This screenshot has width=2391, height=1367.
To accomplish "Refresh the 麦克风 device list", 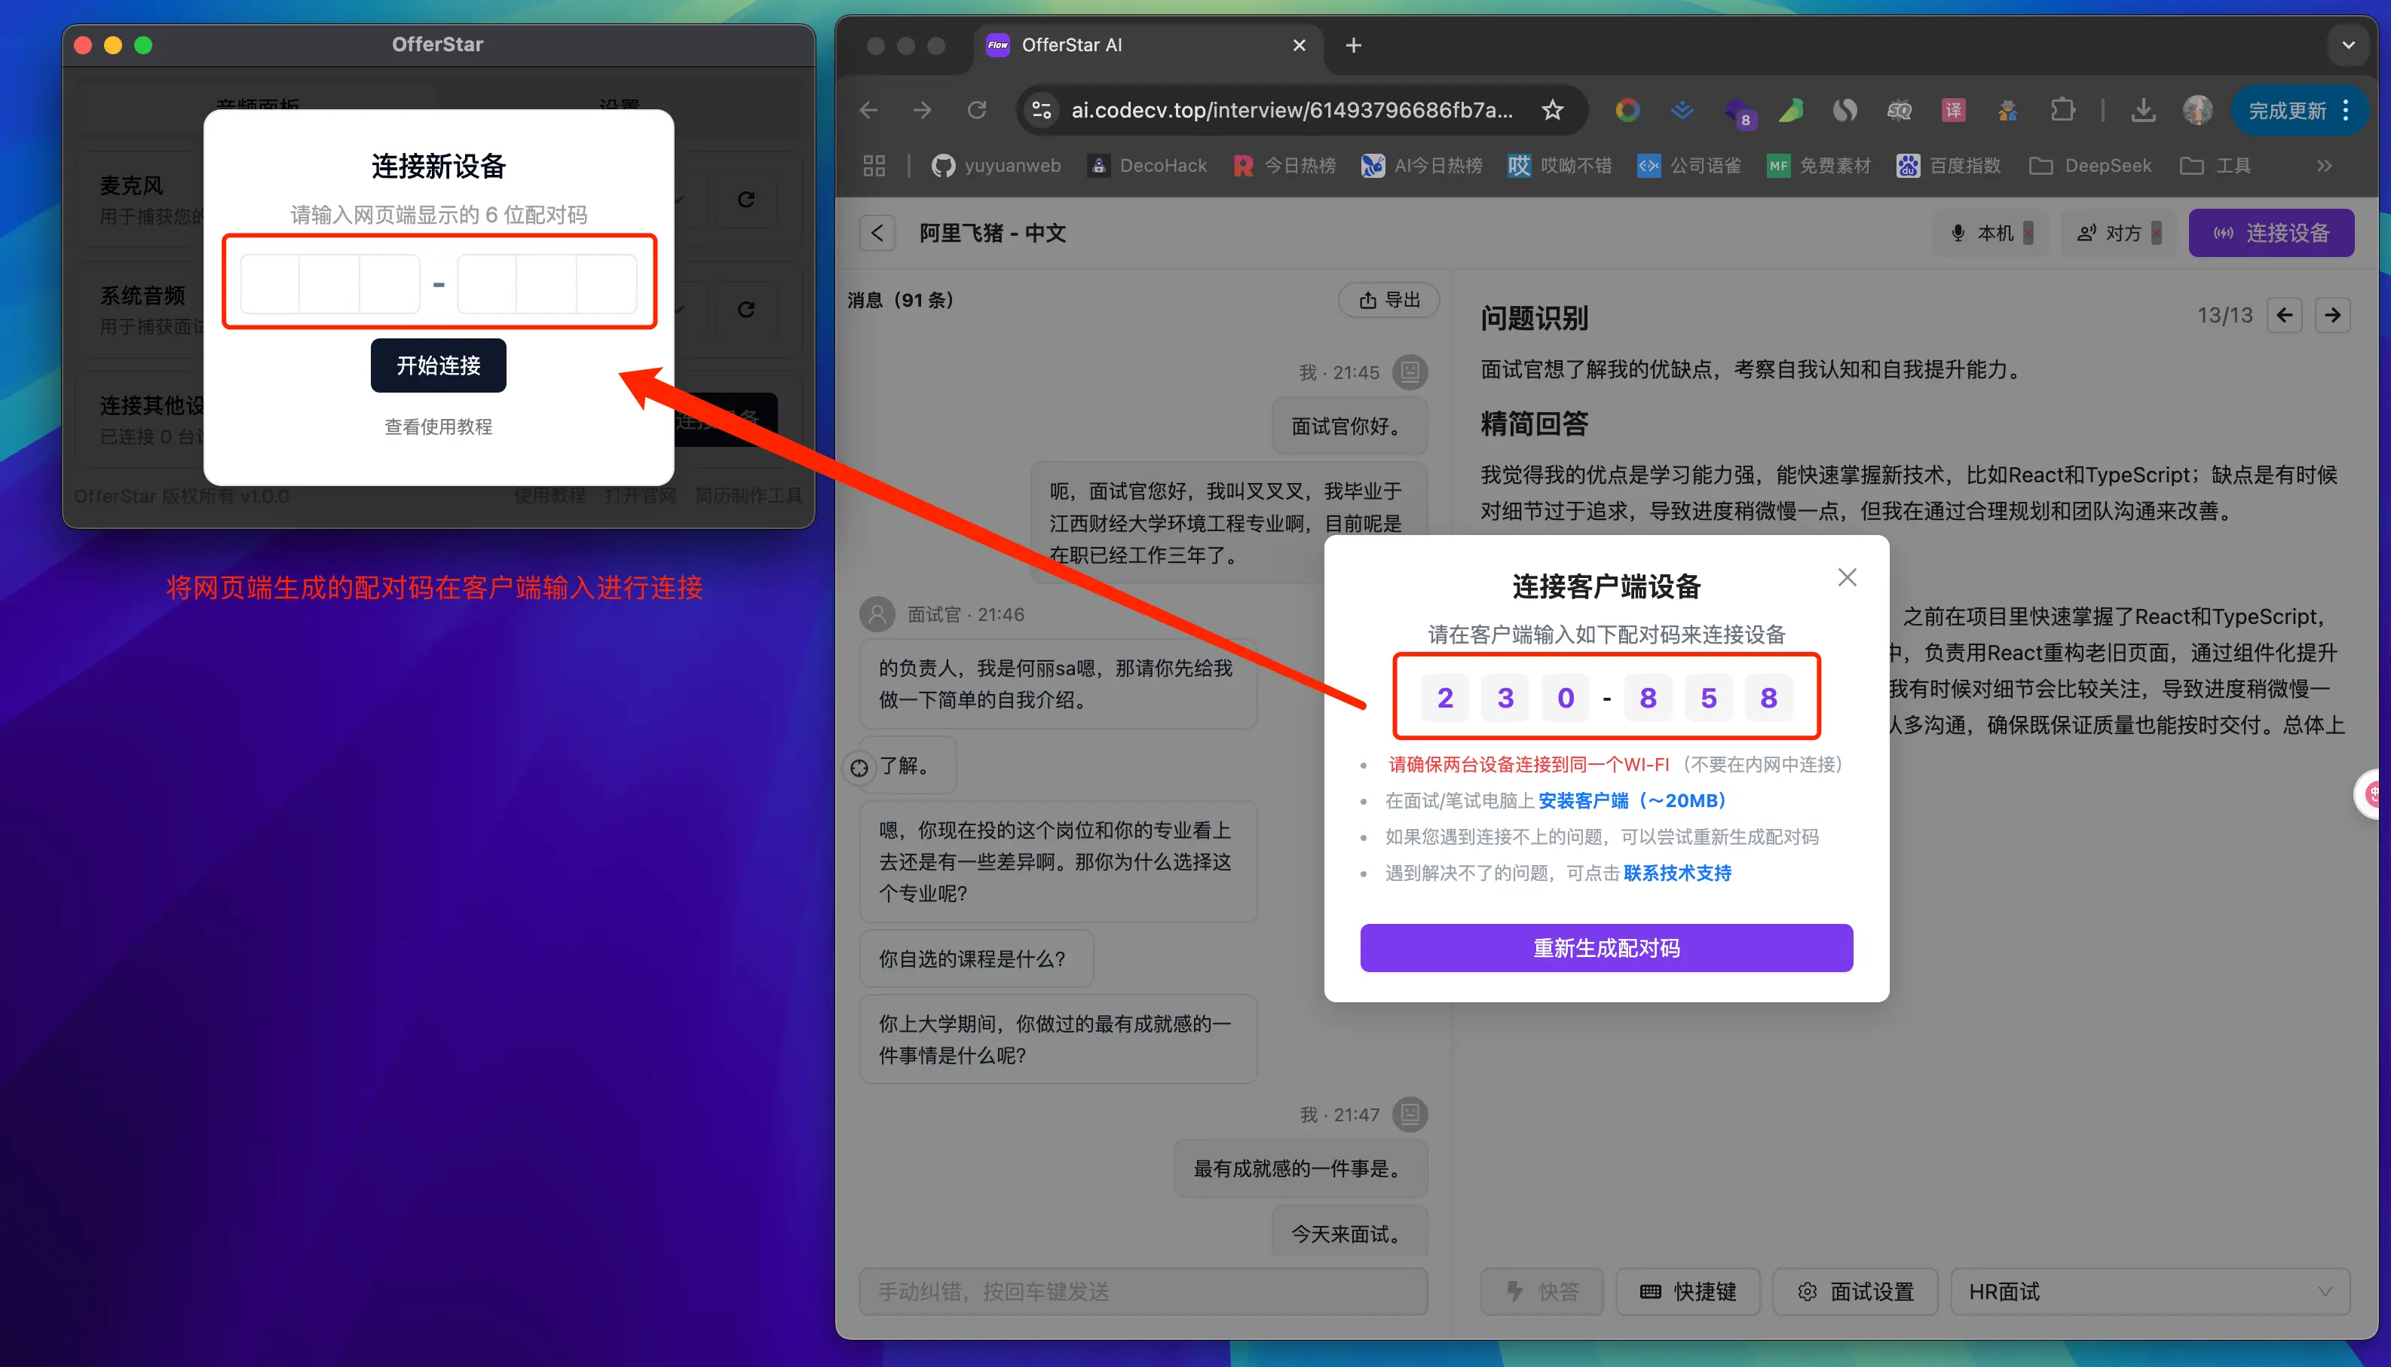I will coord(745,199).
